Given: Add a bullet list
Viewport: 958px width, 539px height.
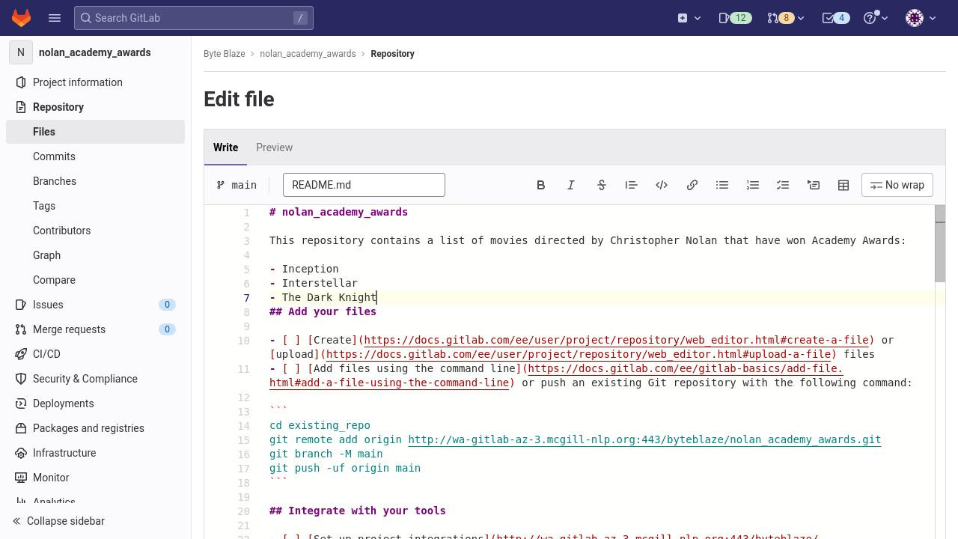Looking at the screenshot, I should tap(722, 185).
